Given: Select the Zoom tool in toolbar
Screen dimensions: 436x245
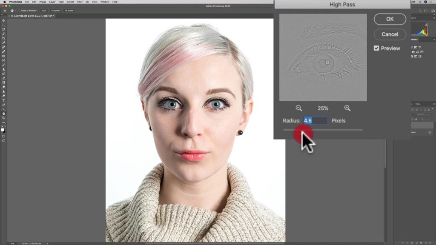Looking at the screenshot, I should pyautogui.click(x=3, y=118).
